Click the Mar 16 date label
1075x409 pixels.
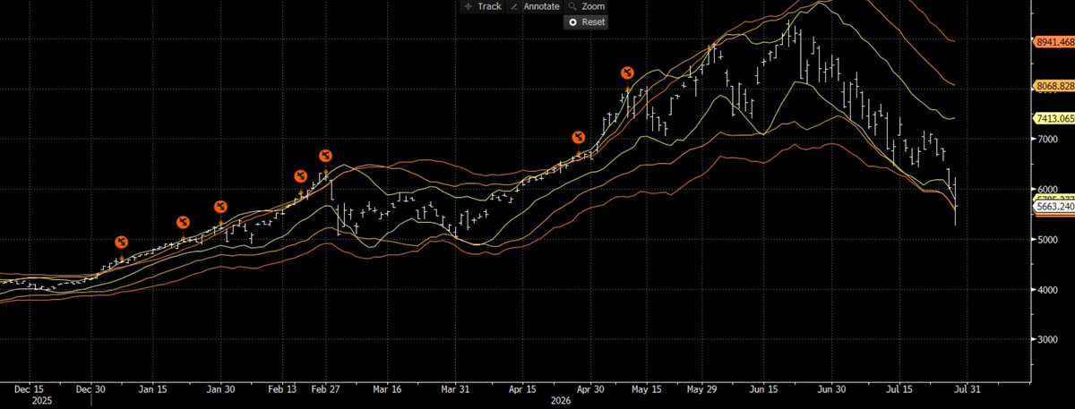(x=389, y=390)
